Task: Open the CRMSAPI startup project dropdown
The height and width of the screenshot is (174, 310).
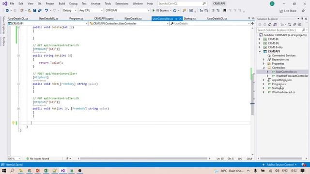Action: pos(127,11)
